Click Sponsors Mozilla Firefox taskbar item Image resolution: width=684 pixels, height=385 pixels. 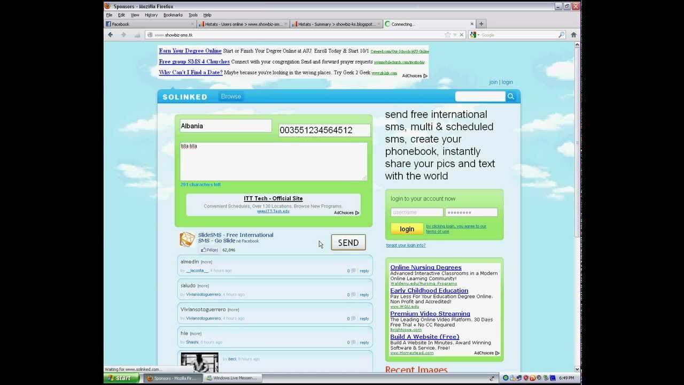[x=173, y=378]
